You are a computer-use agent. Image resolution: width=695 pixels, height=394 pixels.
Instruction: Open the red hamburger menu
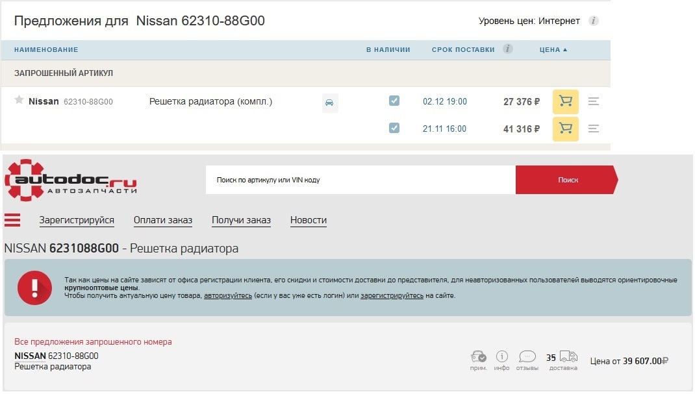click(x=12, y=220)
